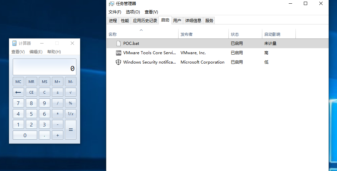This screenshot has width=337, height=171.
Task: Click the = equals button
Action: (71, 130)
